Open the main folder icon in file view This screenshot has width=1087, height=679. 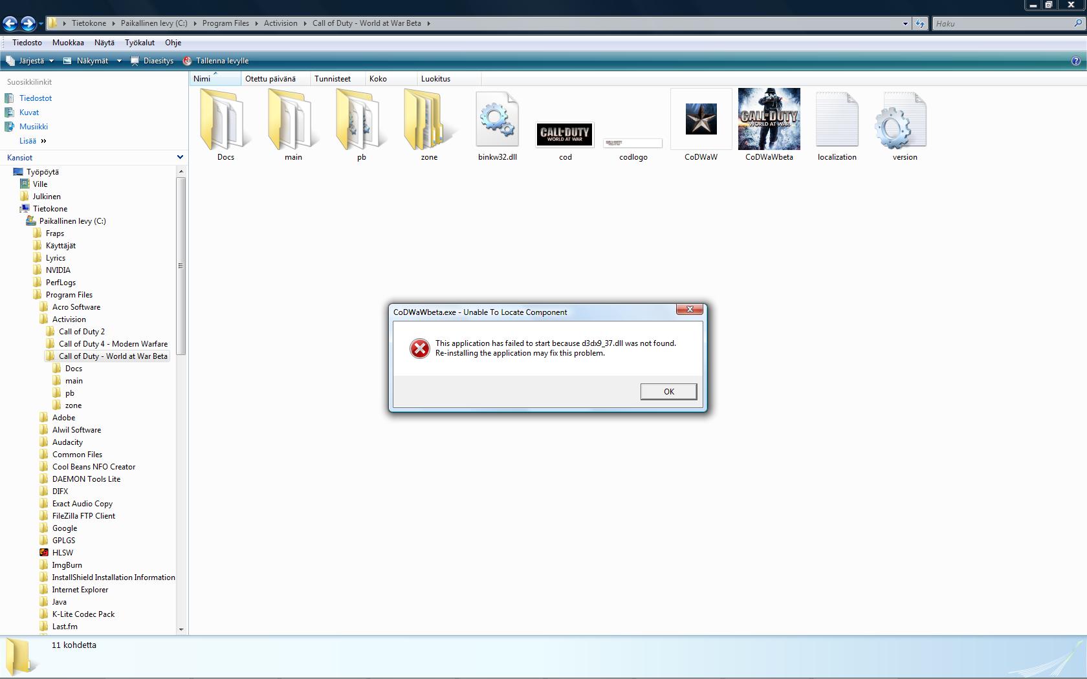[292, 120]
